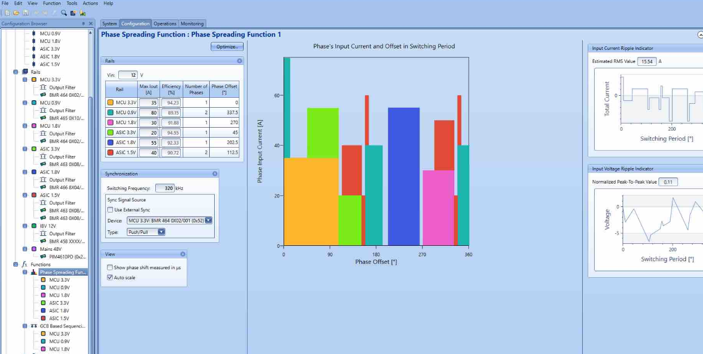Click the fx Functions icon in tree
The height and width of the screenshot is (354, 703).
pyautogui.click(x=24, y=264)
